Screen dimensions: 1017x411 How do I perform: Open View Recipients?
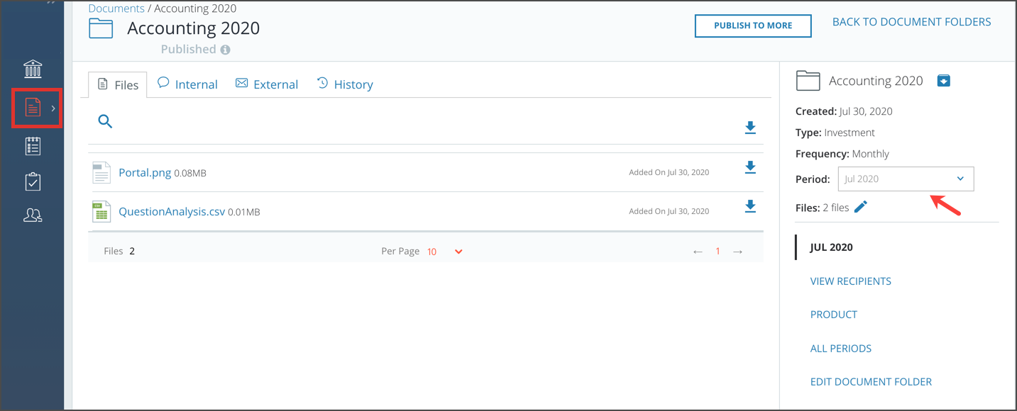[x=851, y=281]
